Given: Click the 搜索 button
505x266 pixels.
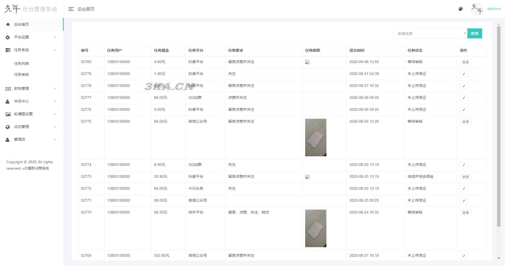Looking at the screenshot, I should (474, 33).
